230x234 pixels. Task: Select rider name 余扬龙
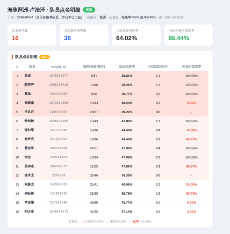29,184
